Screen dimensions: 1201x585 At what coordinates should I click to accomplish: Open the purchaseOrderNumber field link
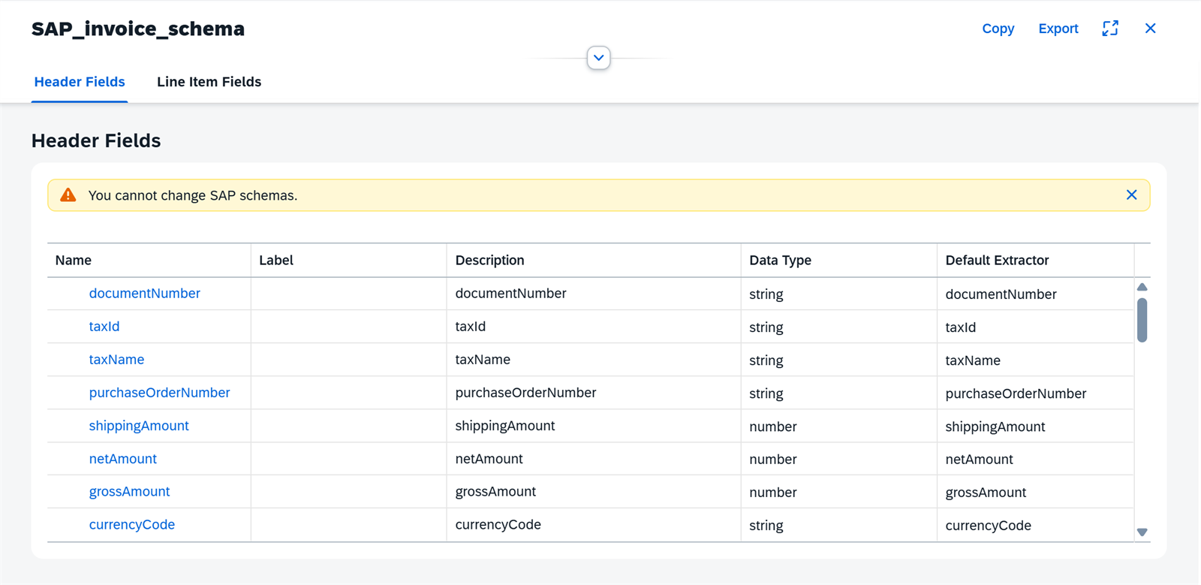[159, 393]
